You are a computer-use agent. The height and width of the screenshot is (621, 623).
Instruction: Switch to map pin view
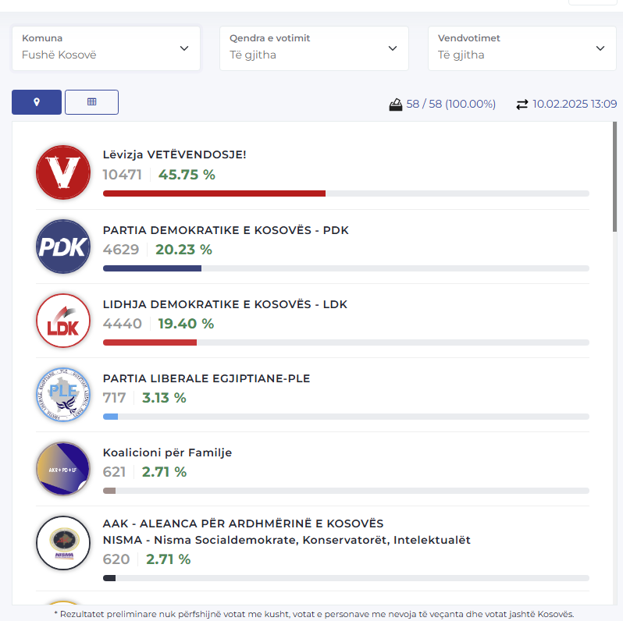click(37, 102)
